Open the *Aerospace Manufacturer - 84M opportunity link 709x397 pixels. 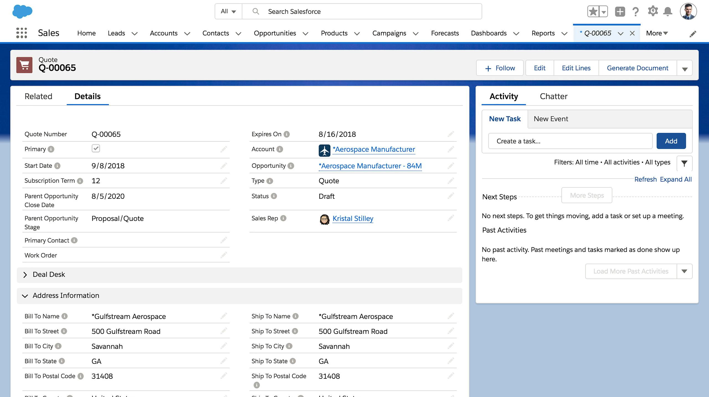click(x=370, y=166)
